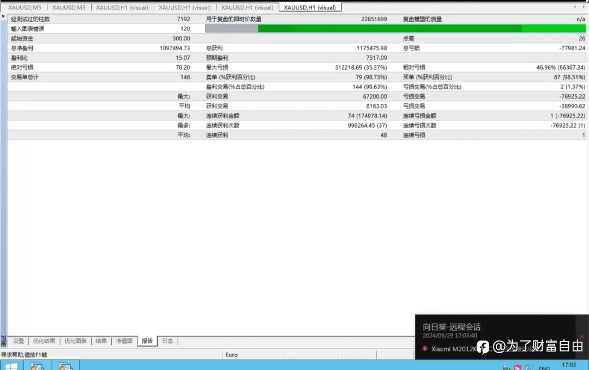The height and width of the screenshot is (370, 589).
Task: Switch to first XAUUSD,M5 chart tab
Action: tap(25, 8)
